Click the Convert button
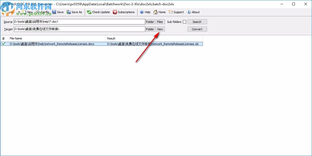This screenshot has height=156, width=312. pos(197,29)
